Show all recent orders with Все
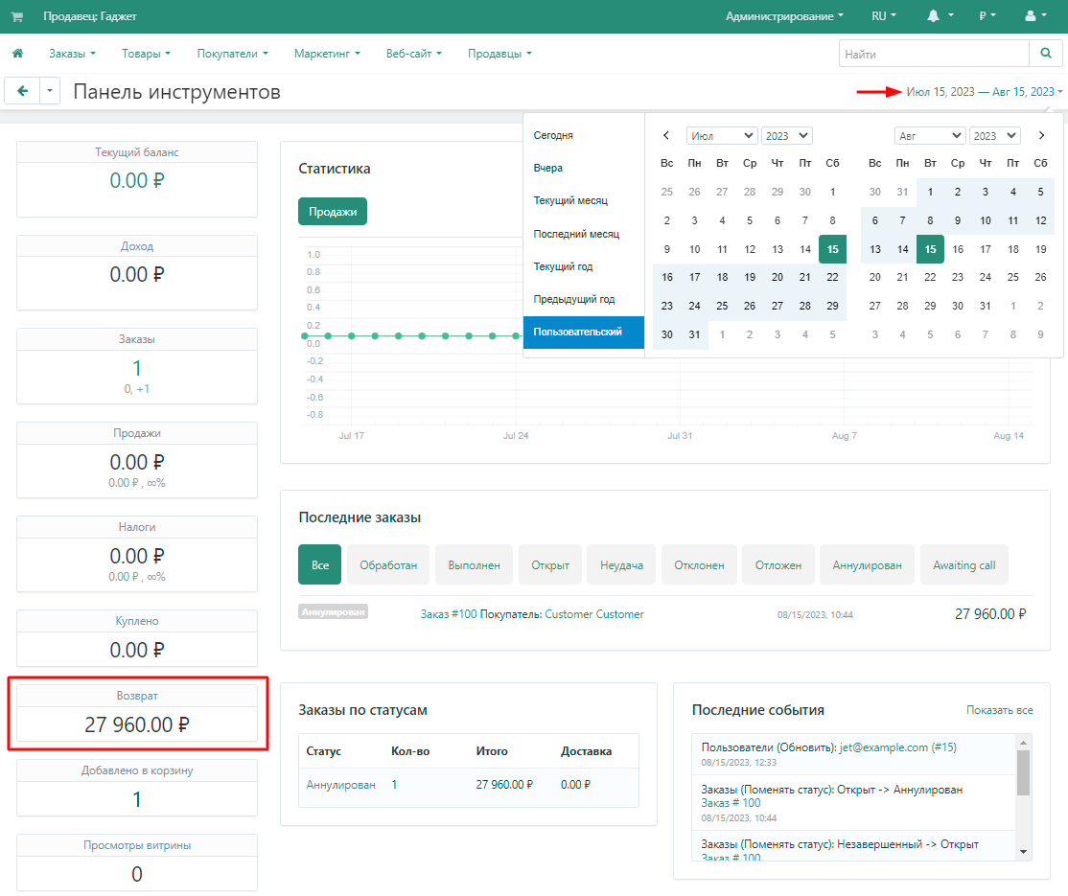This screenshot has width=1068, height=896. 319,565
